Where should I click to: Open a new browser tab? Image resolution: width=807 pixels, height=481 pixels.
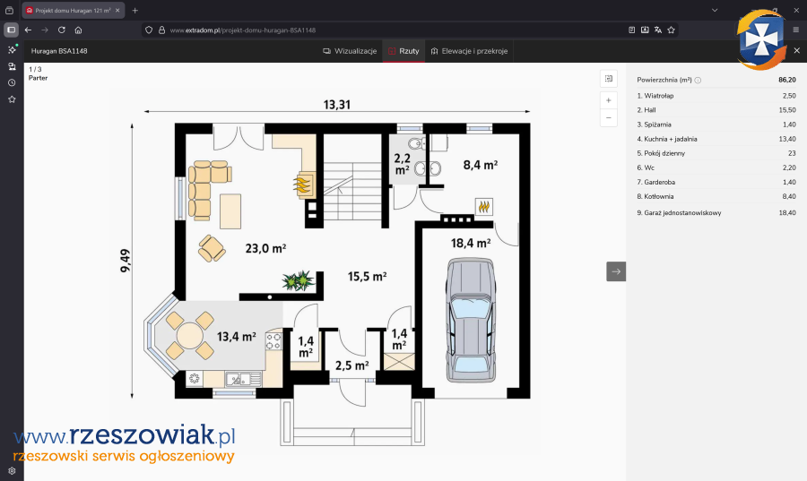coord(135,10)
